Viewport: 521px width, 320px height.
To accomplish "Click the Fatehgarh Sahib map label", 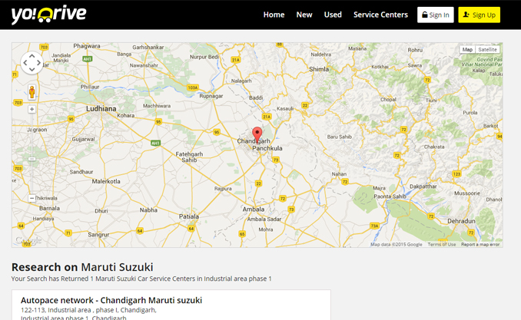I will pos(189,157).
